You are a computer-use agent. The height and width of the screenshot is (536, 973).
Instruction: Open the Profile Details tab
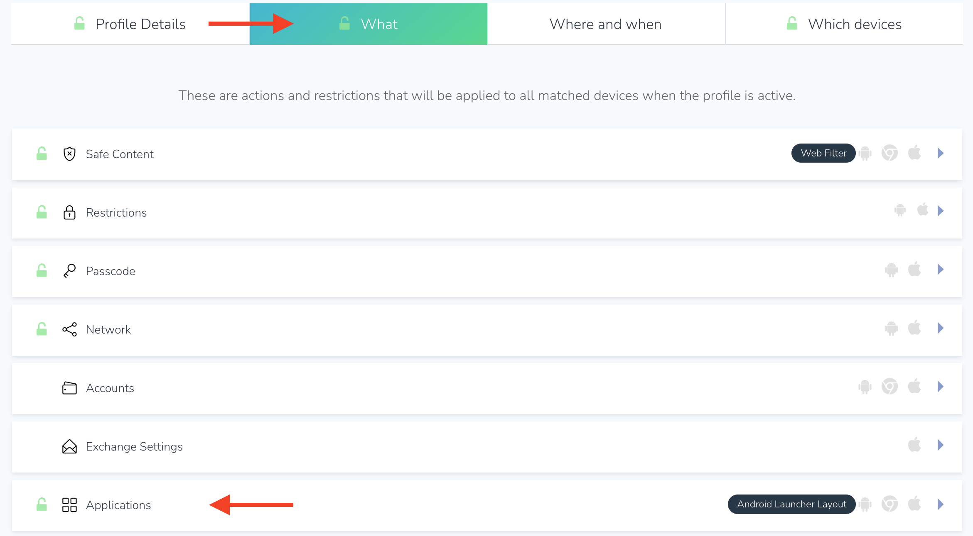pos(130,24)
